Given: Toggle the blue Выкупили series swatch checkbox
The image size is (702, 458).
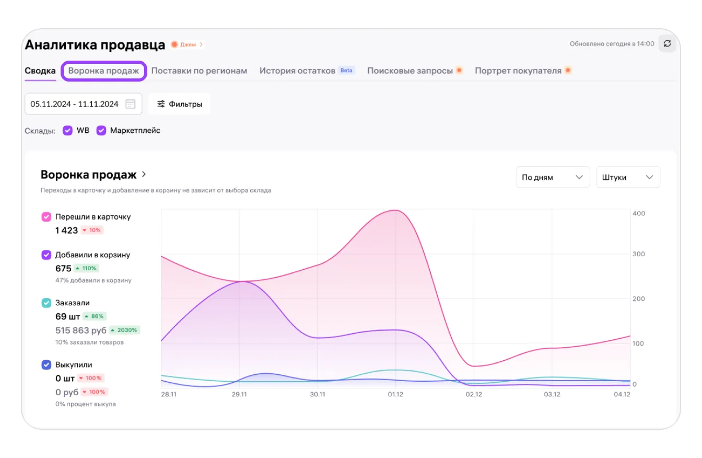Looking at the screenshot, I should (46, 365).
